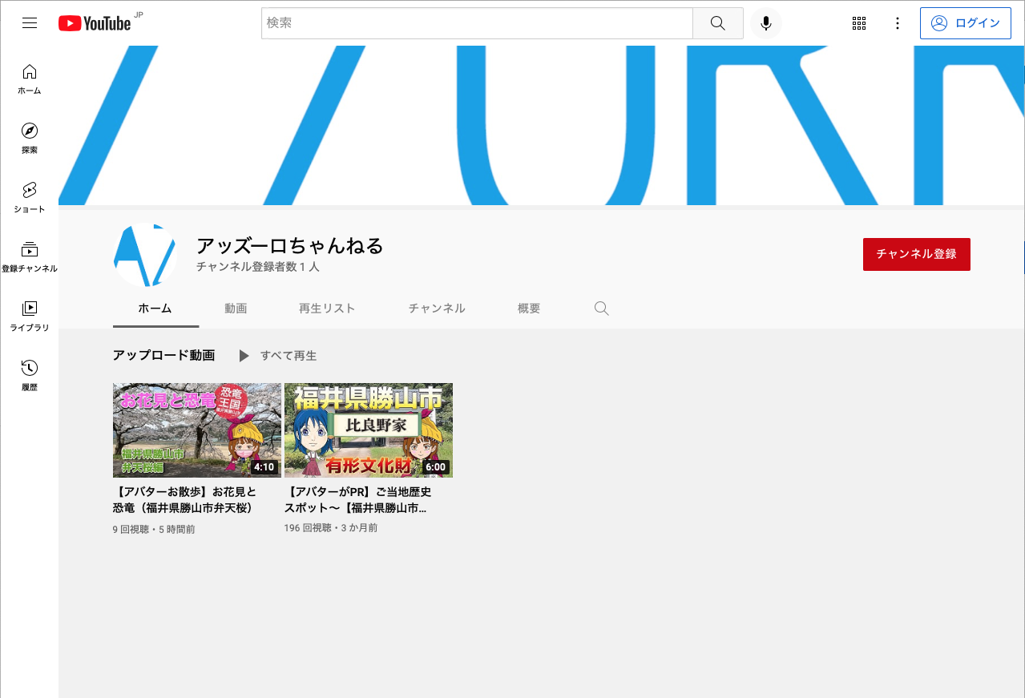
Task: Open the 概要 tab
Action: [528, 308]
